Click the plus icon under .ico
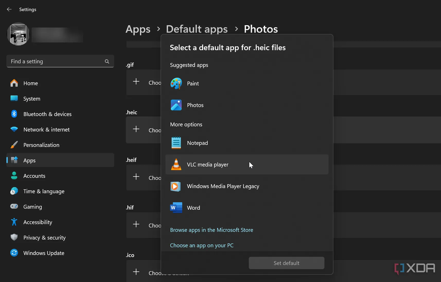This screenshot has width=441, height=282. point(136,272)
